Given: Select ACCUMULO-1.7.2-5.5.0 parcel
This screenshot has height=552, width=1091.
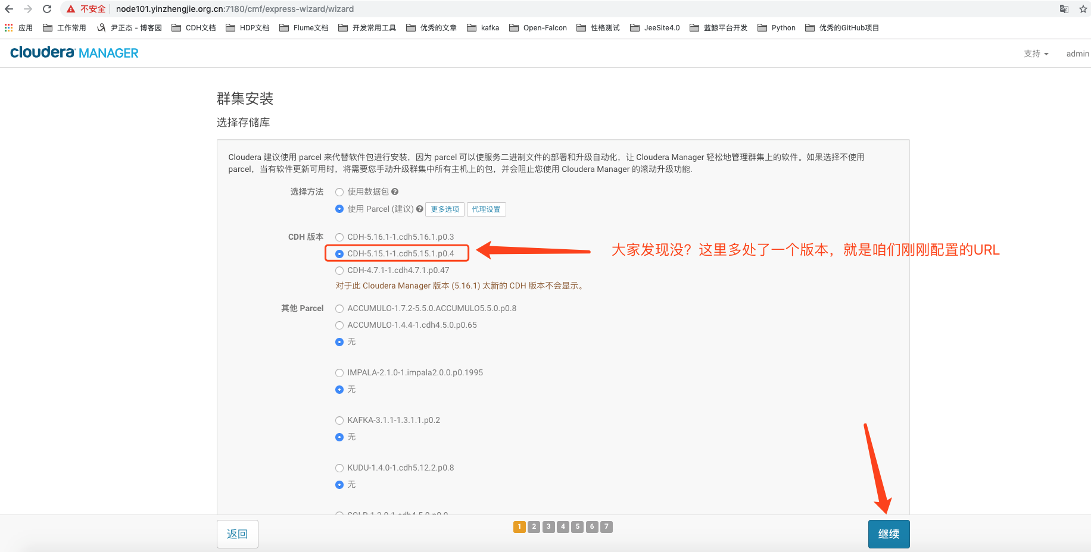Looking at the screenshot, I should (x=339, y=309).
